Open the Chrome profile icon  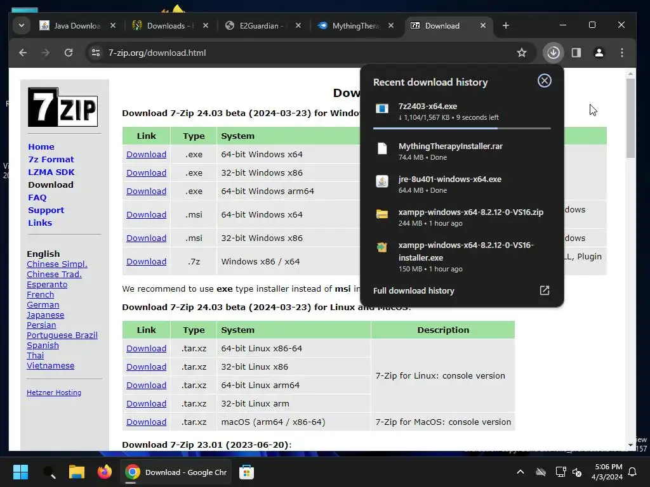coord(599,53)
